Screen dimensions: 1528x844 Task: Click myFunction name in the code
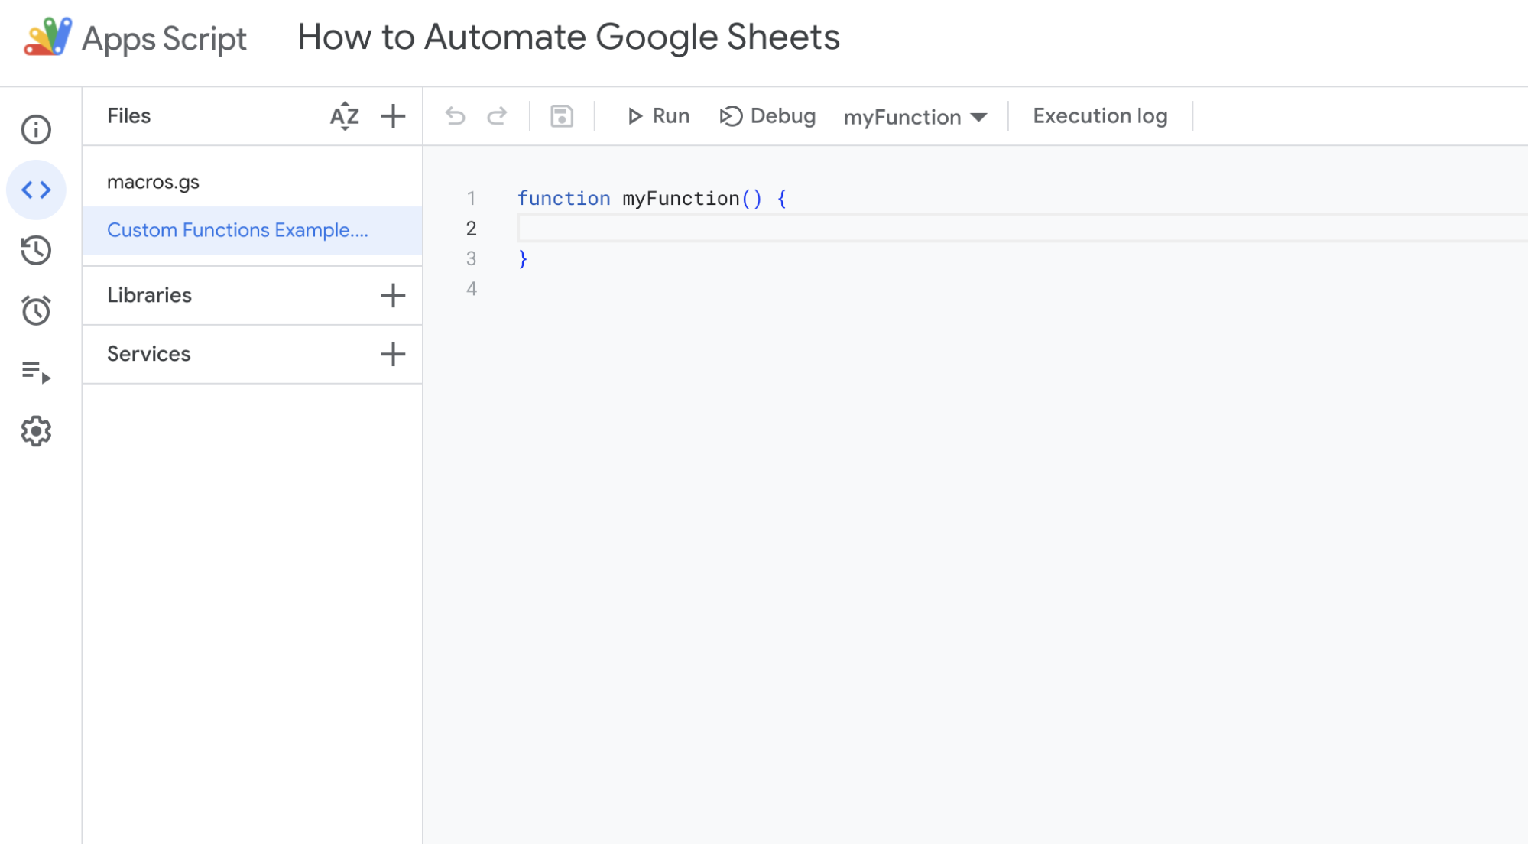pyautogui.click(x=681, y=199)
